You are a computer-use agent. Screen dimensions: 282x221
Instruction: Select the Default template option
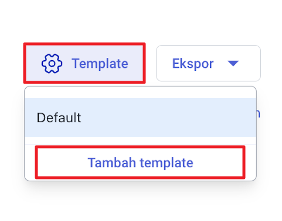point(140,118)
